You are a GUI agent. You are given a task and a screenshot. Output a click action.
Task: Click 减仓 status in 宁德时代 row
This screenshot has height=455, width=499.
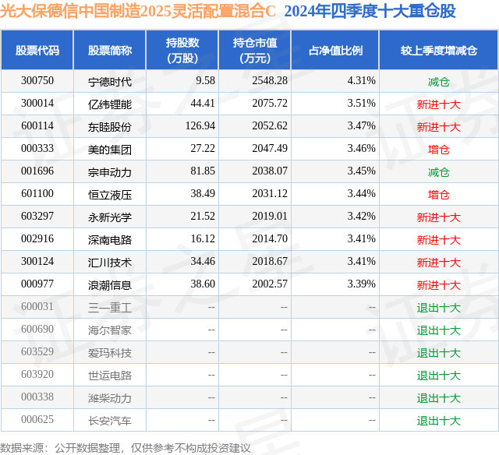[x=438, y=82]
